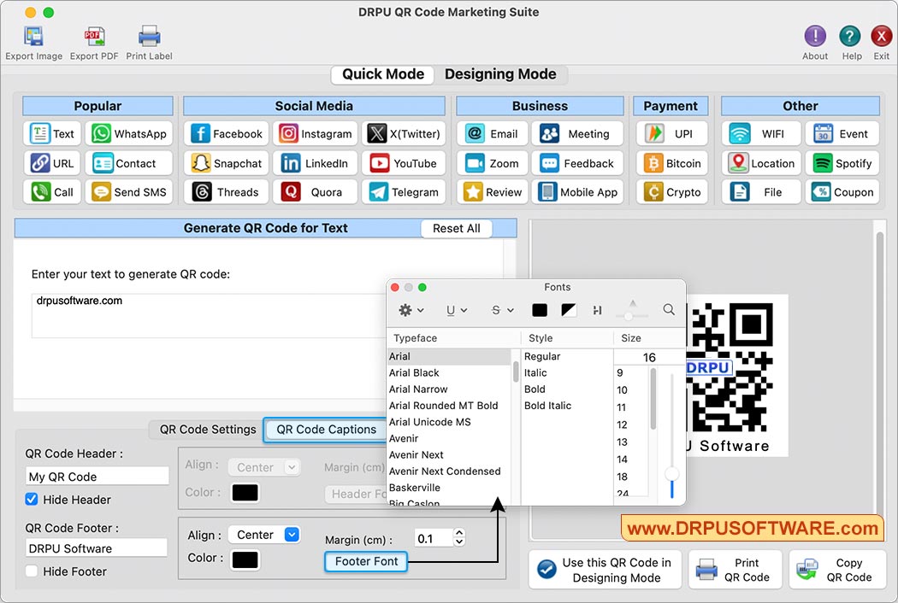
Task: Click the footer Color swatch
Action: tap(243, 559)
